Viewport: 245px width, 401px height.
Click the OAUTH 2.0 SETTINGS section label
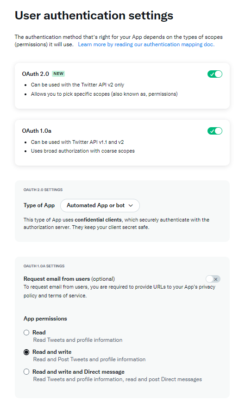pyautogui.click(x=43, y=190)
